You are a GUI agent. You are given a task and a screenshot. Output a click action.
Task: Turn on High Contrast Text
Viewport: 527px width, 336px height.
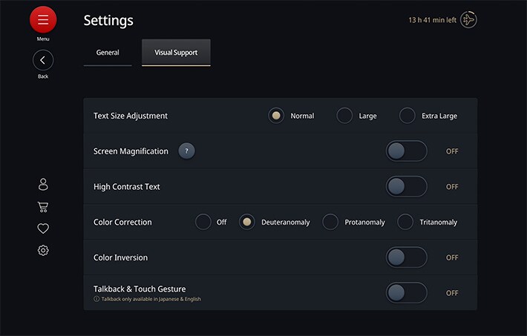pyautogui.click(x=406, y=186)
